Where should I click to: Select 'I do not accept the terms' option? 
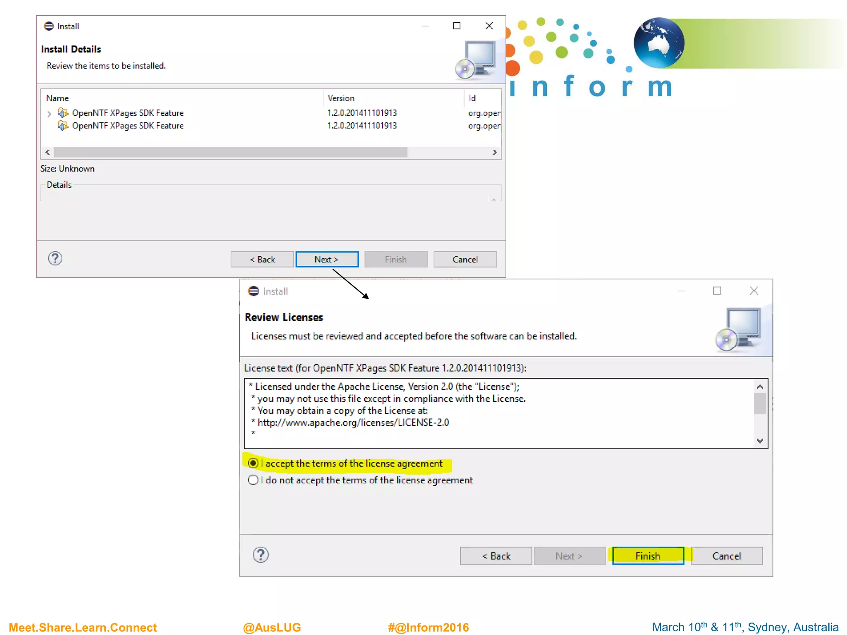click(253, 480)
